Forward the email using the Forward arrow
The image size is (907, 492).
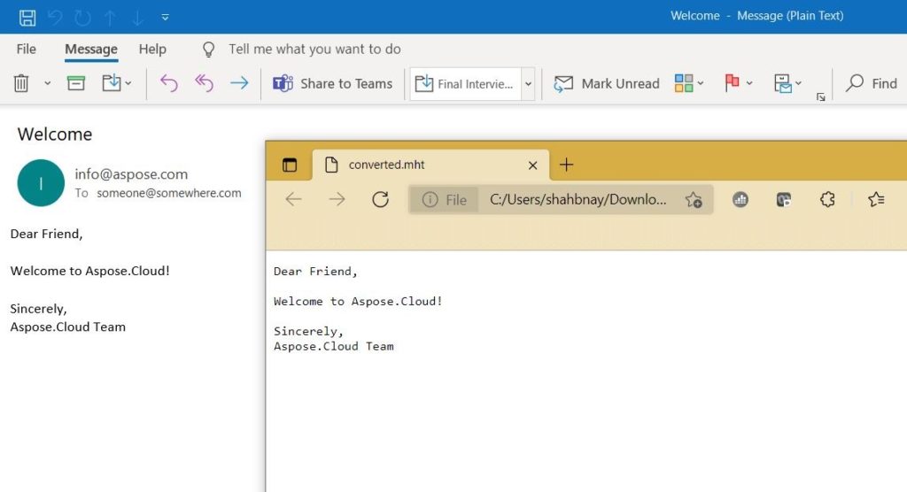coord(239,83)
